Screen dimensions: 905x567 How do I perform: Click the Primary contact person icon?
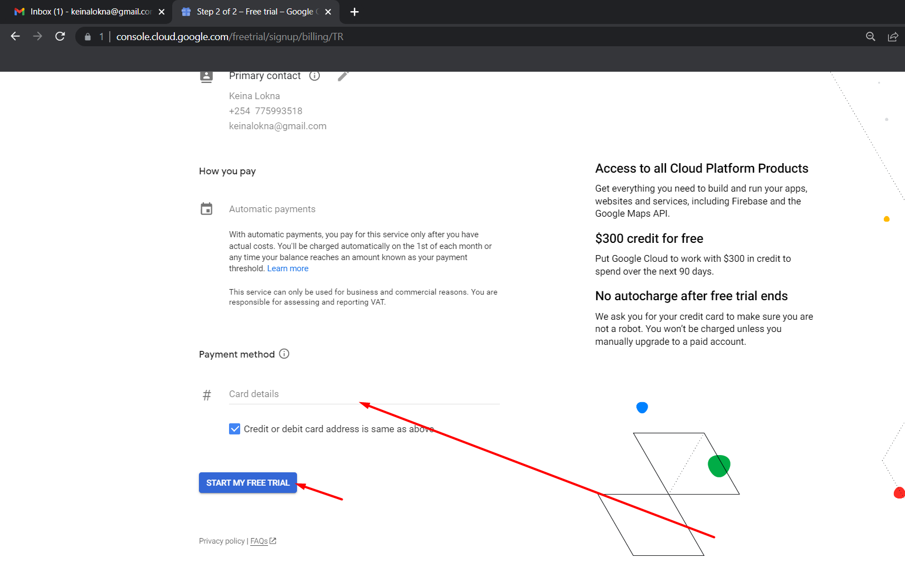206,76
